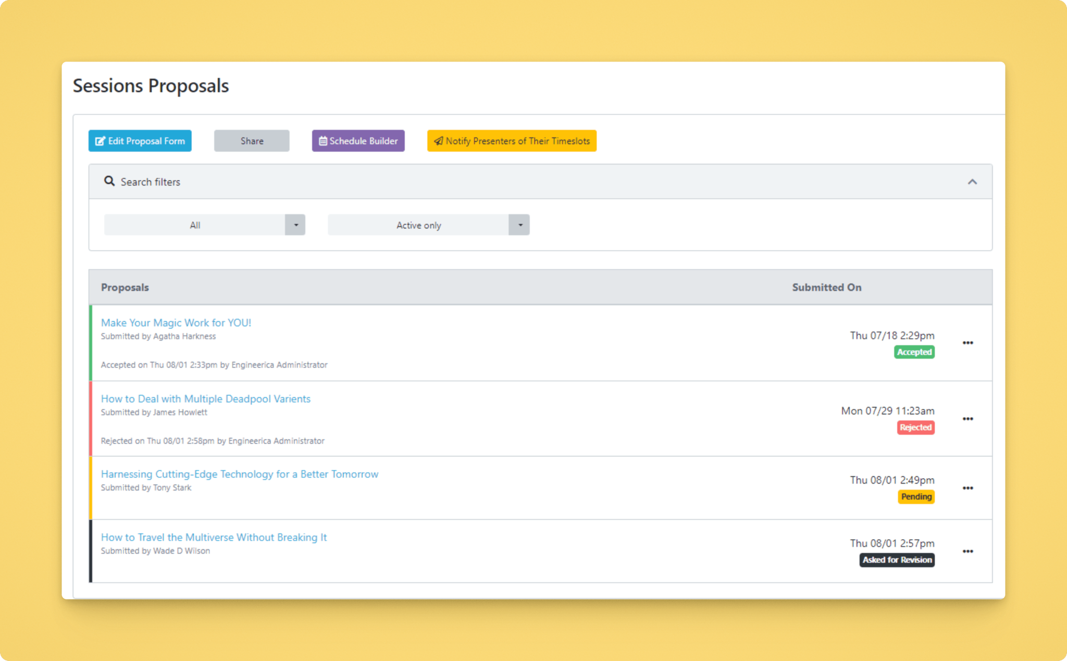Click the yellow Pending status badge
Image resolution: width=1067 pixels, height=661 pixels.
(916, 497)
